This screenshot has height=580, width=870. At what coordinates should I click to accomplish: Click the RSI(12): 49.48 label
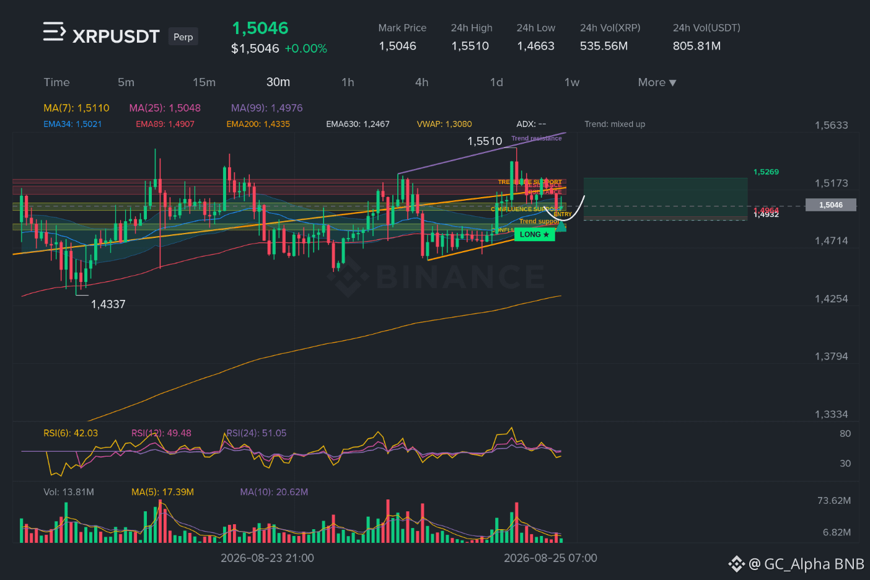161,433
